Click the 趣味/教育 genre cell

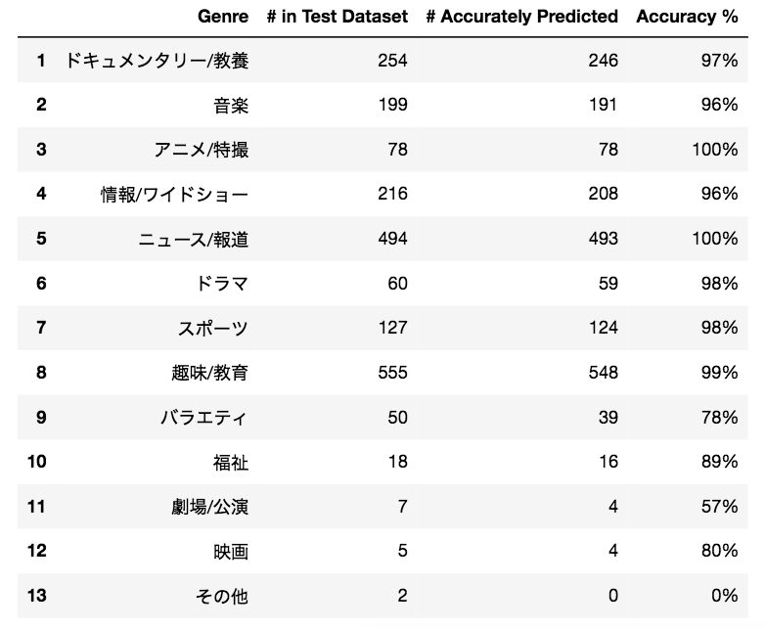click(x=209, y=373)
